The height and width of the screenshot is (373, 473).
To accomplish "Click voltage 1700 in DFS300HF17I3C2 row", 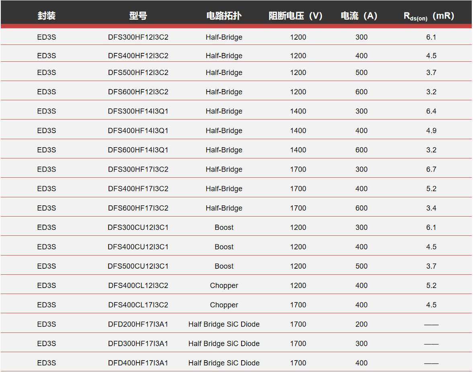I will (x=298, y=169).
